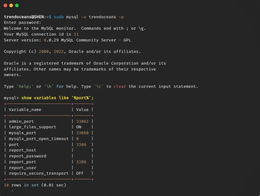Click the '10 rows in set' result line
The width and height of the screenshot is (260, 196).
(x=35, y=185)
